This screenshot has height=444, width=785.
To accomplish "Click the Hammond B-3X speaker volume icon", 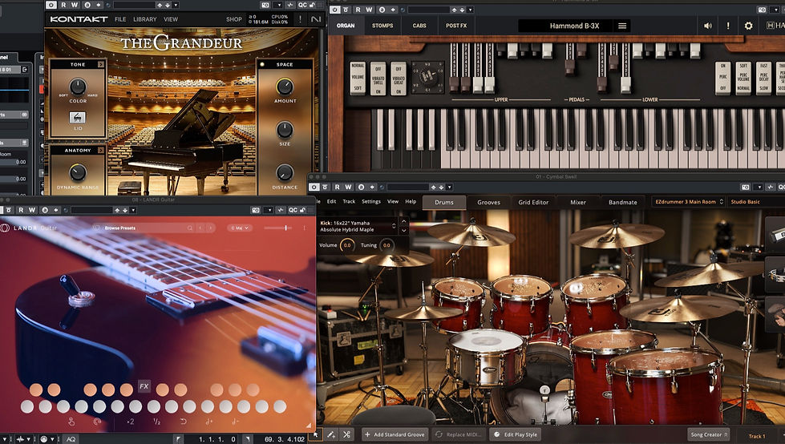I will 708,26.
